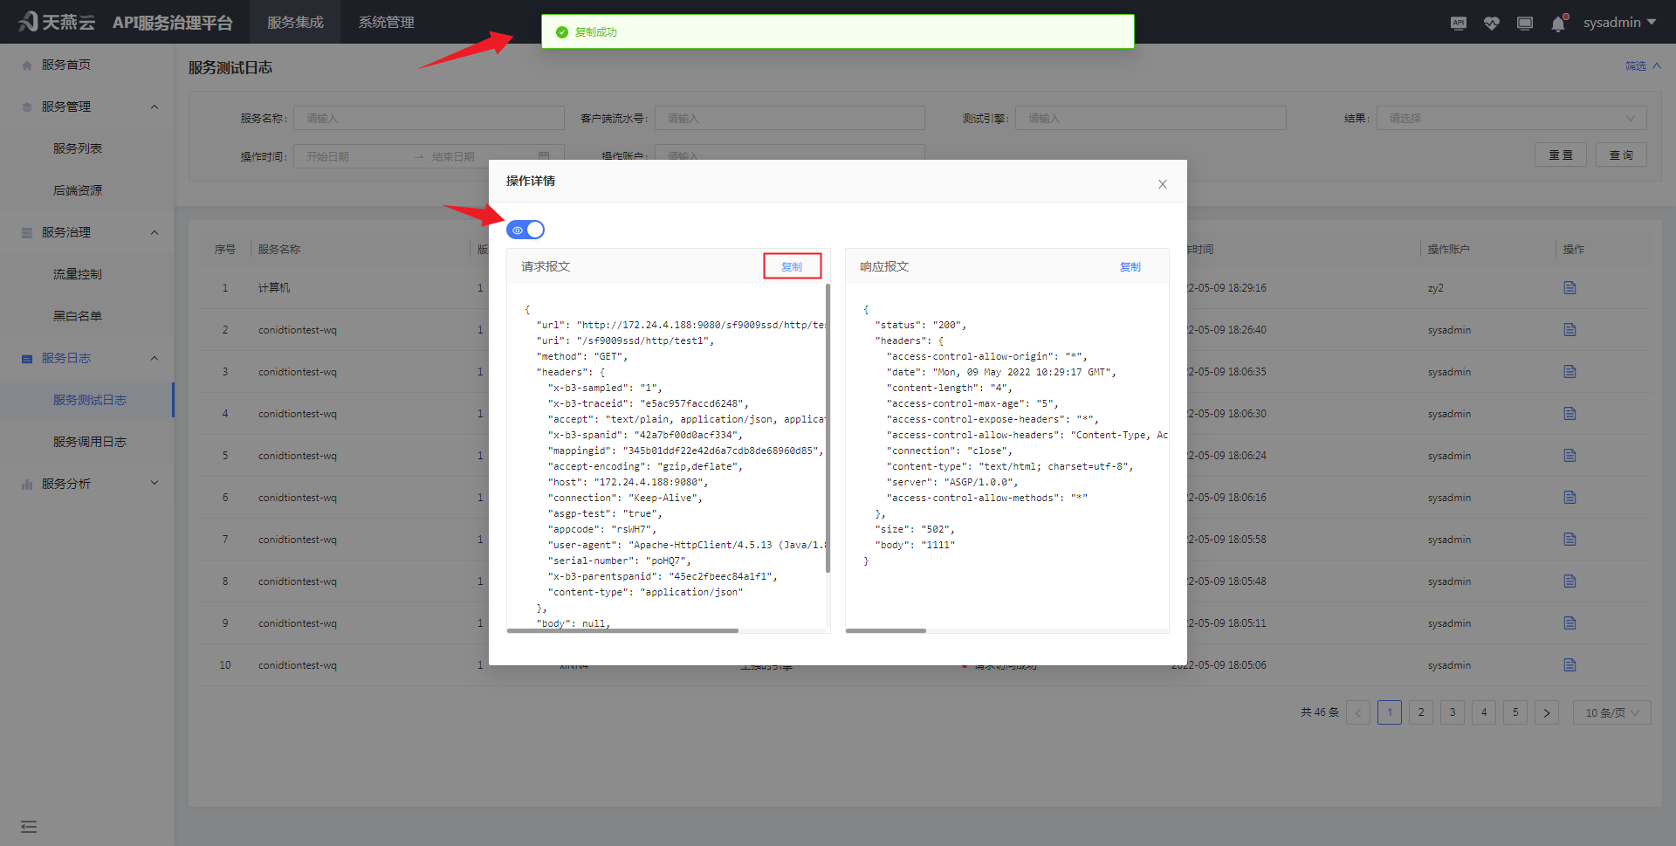Click the 查询 search button

click(1620, 154)
